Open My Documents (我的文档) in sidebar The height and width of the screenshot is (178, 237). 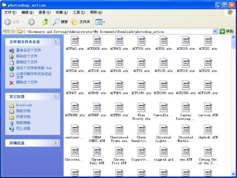(x=23, y=111)
